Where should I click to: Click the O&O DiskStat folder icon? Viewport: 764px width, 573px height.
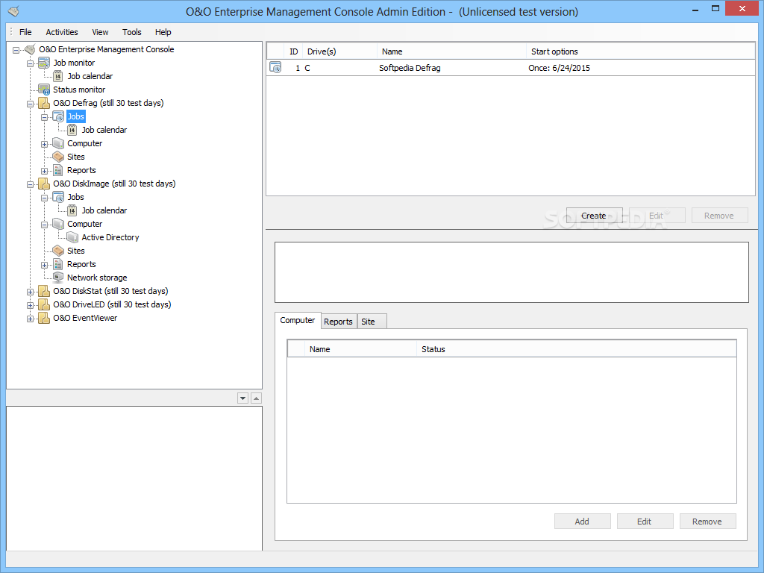pos(44,291)
